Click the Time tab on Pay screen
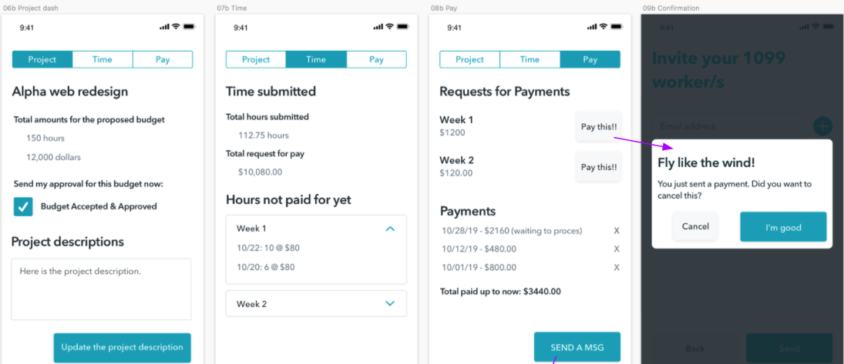This screenshot has height=364, width=844. tap(530, 59)
